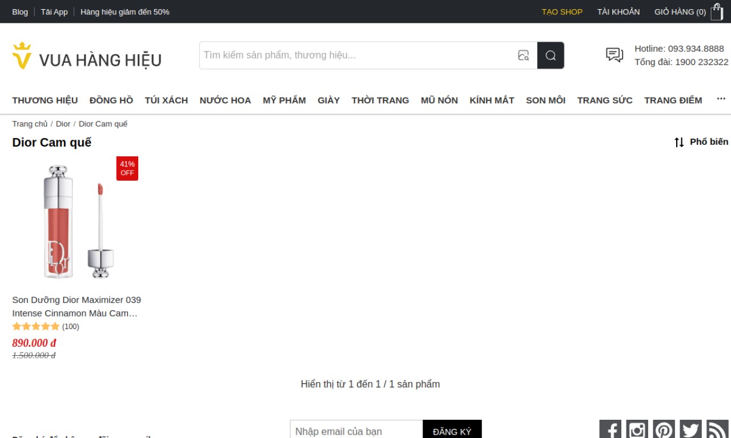Open the Pinterest social icon
The width and height of the screenshot is (731, 438).
point(664,429)
